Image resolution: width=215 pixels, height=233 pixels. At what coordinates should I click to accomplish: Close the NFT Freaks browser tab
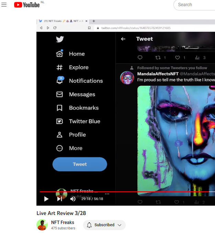point(87,21)
